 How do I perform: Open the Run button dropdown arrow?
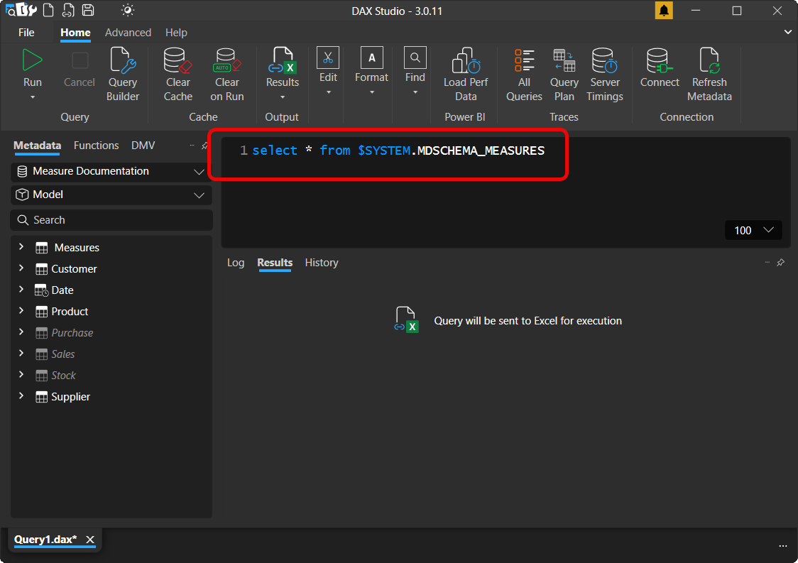(33, 97)
